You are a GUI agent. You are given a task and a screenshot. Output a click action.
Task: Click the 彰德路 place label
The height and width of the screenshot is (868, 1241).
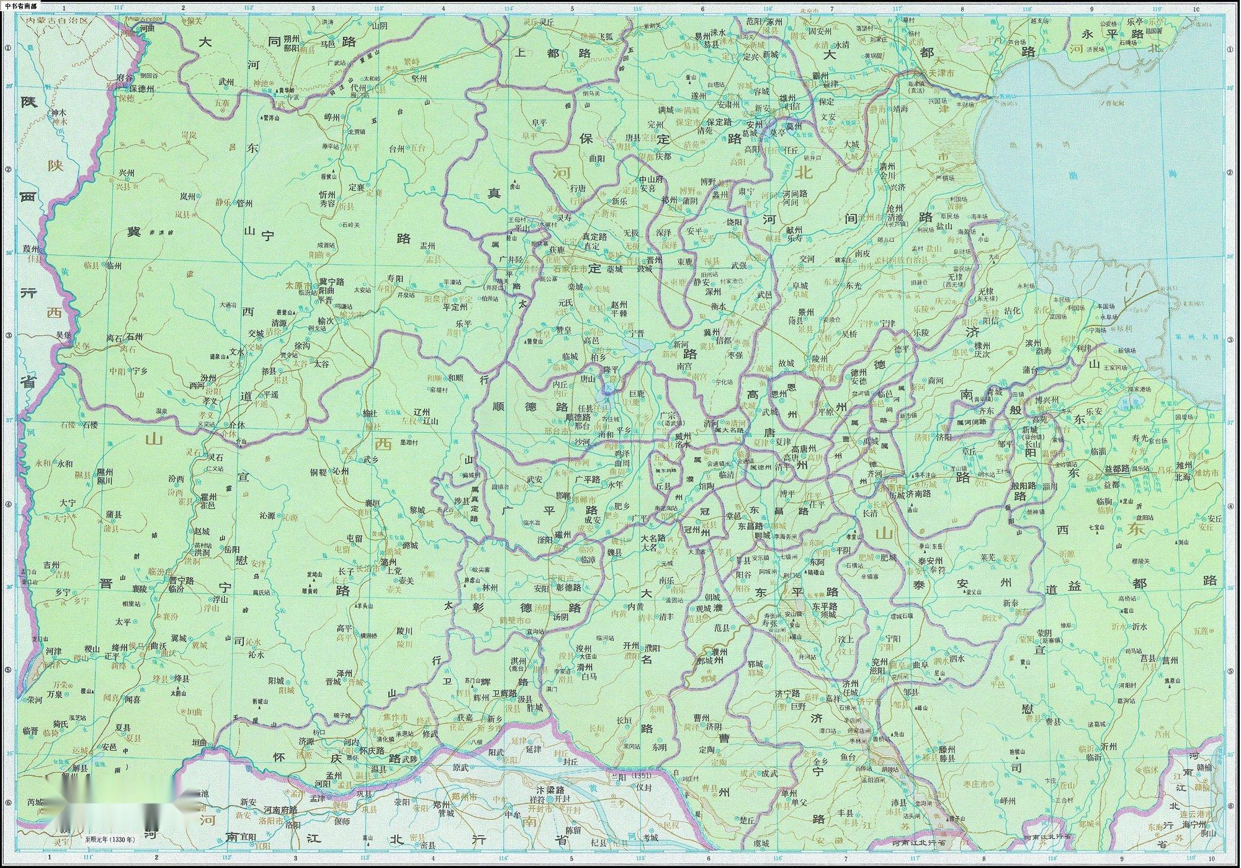[568, 587]
